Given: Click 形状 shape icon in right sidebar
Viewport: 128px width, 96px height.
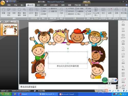Looking at the screenshot, I should click(x=123, y=49).
